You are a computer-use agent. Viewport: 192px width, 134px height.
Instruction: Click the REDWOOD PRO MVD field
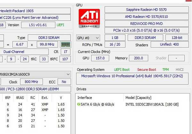click(147, 24)
